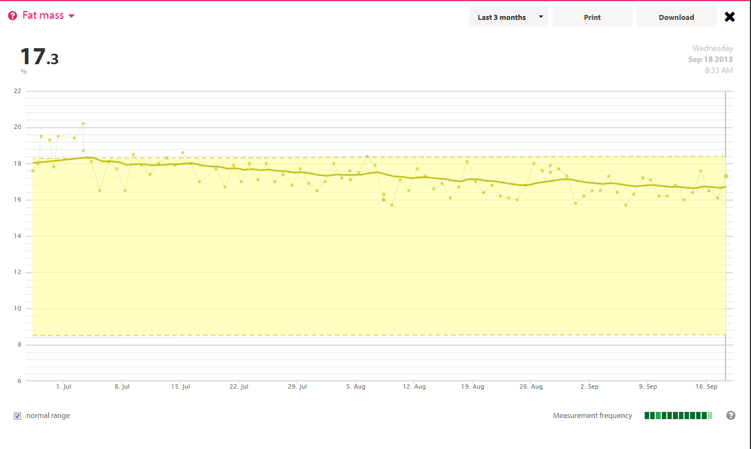Select the latest data point at chart's right edge
This screenshot has width=751, height=449.
tap(726, 176)
